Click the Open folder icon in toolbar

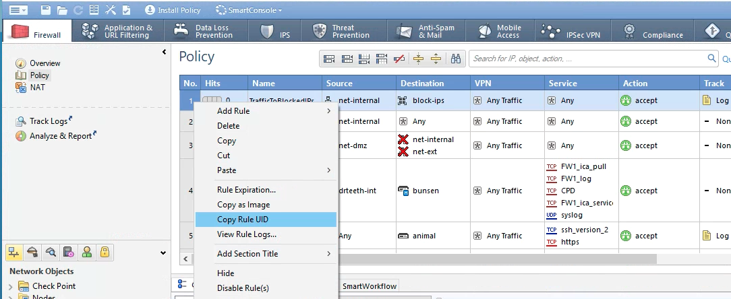tap(62, 10)
